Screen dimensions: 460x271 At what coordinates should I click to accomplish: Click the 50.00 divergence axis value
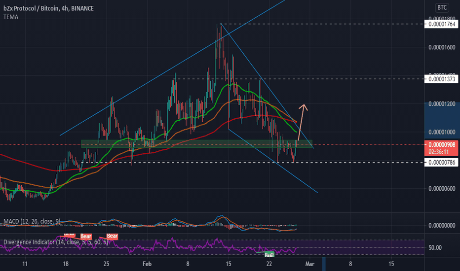point(435,248)
